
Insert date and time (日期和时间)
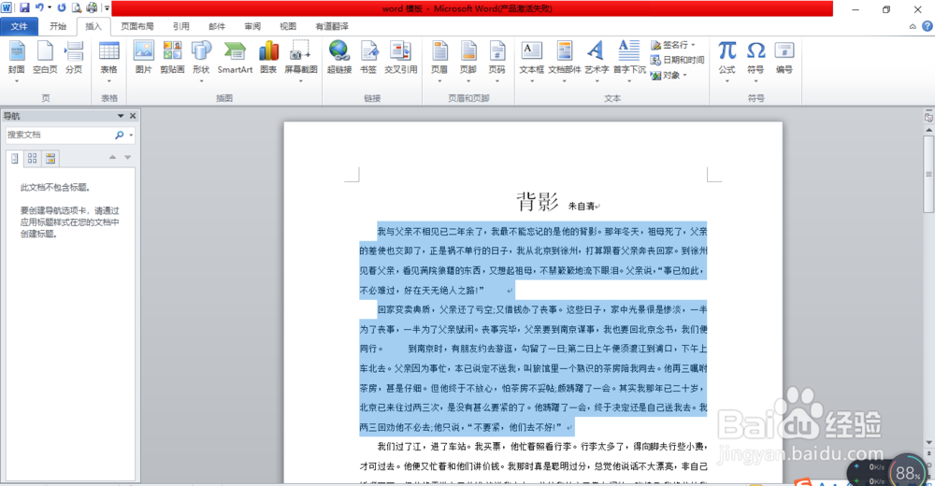point(677,60)
